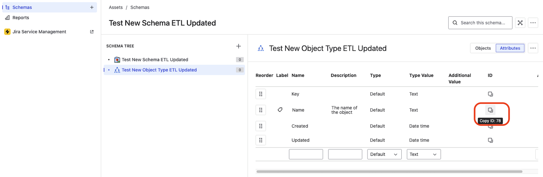
Task: Copy the ID of the Name attribute
Action: pyautogui.click(x=490, y=110)
